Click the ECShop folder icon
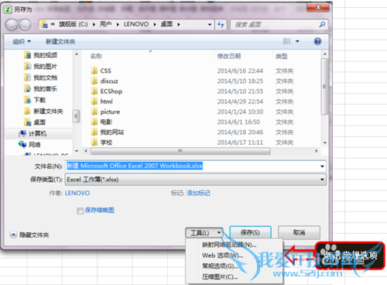Screen dimensions: 387x285 [94, 91]
